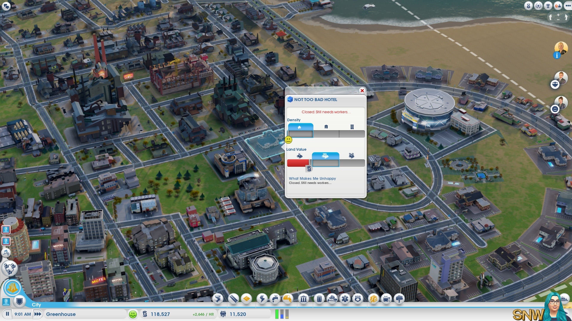Pause the game simulation
This screenshot has width=572, height=321.
7,314
